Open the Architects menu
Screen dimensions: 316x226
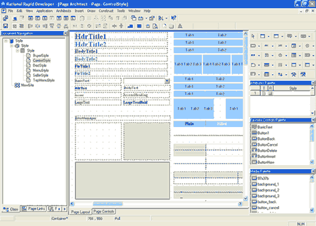coord(63,11)
